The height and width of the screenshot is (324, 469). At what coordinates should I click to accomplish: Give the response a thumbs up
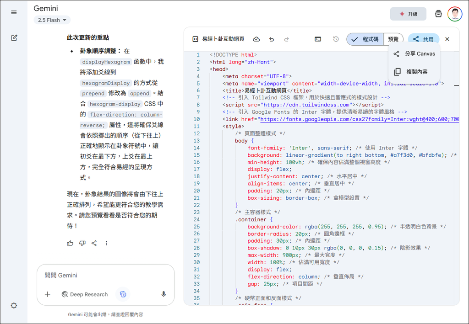[x=70, y=243]
